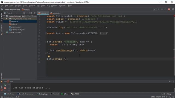Screen dimensions: 175x98
Task: Click the yellow lightbulb intention icon
Action: 49,56
